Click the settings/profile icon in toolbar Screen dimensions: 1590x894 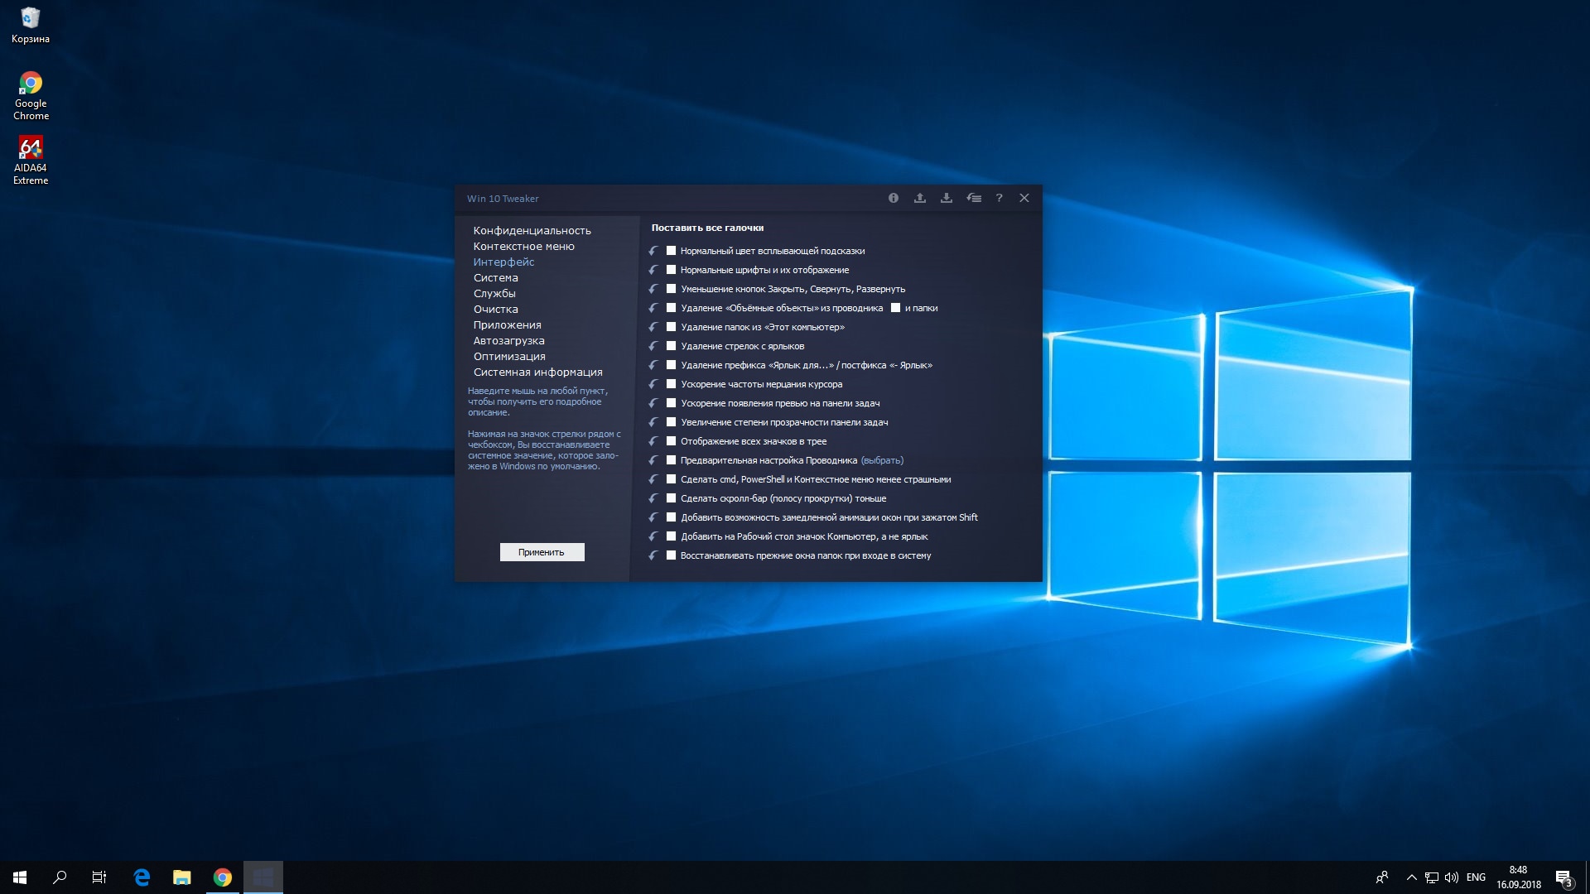pos(972,198)
